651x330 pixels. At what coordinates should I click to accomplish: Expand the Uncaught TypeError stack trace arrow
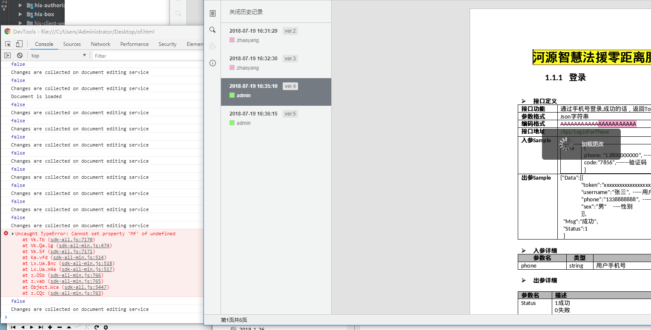pos(13,234)
